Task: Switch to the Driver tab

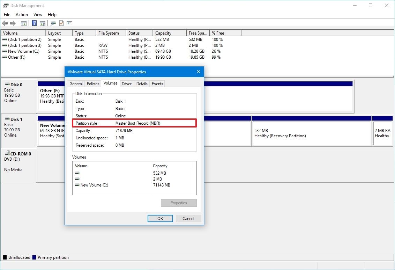Action: click(x=127, y=83)
